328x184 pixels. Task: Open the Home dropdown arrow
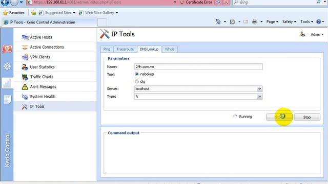[225, 21]
